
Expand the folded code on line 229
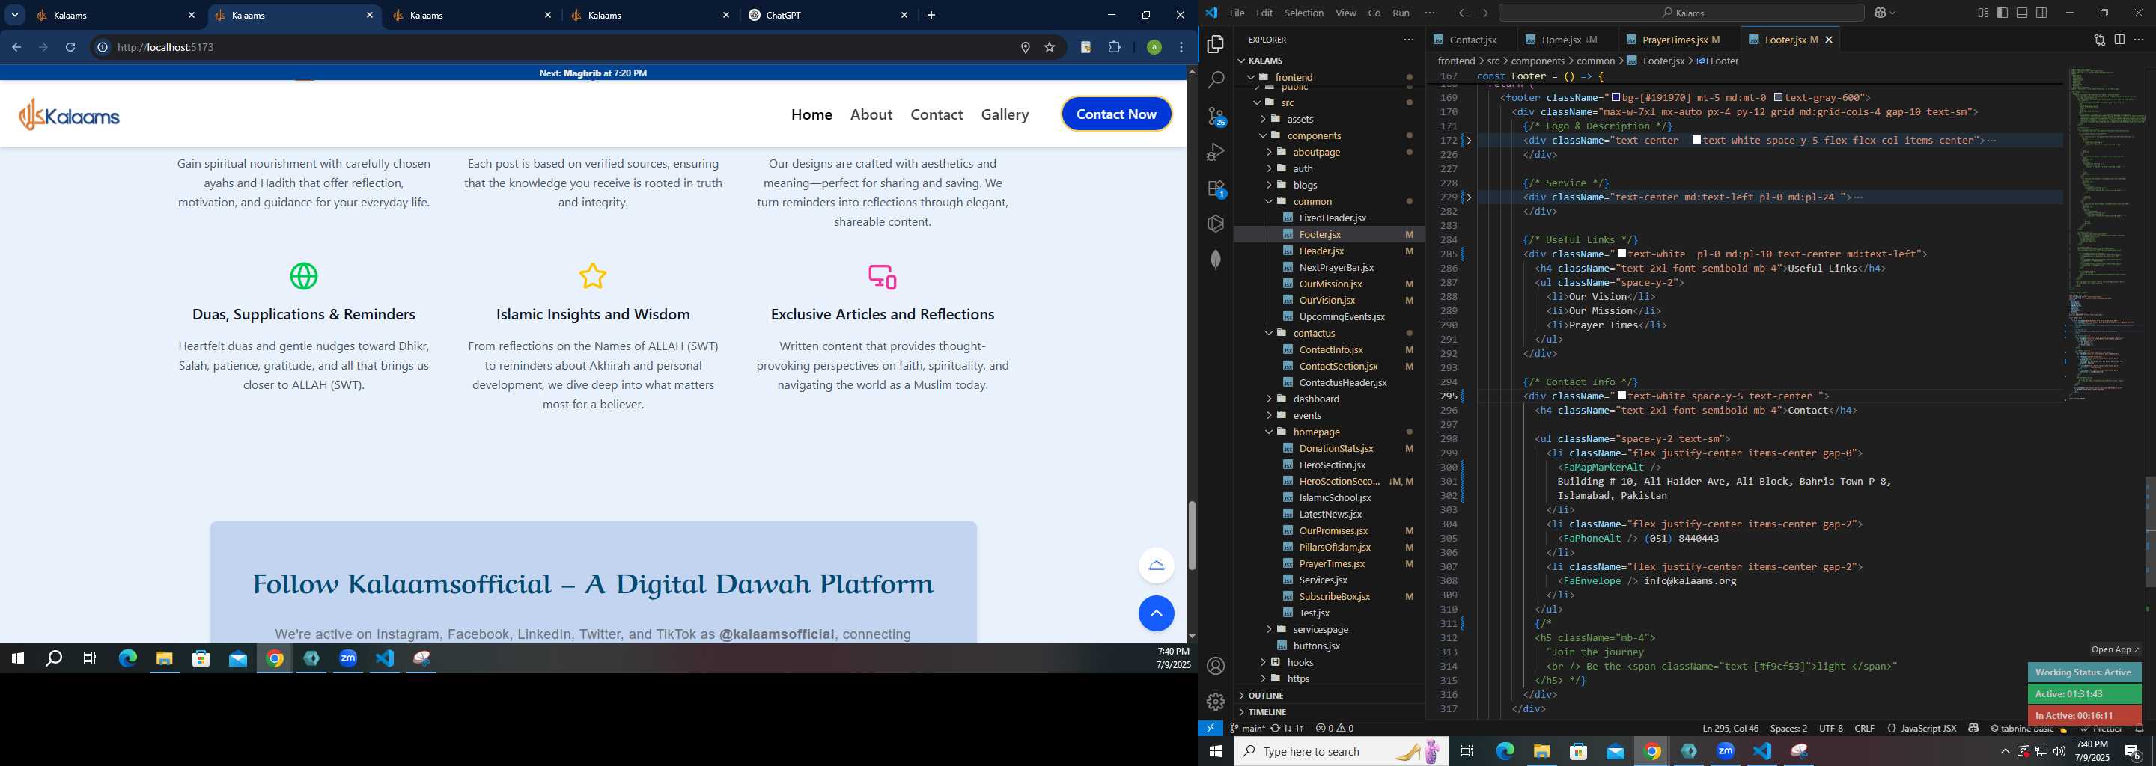point(1469,197)
